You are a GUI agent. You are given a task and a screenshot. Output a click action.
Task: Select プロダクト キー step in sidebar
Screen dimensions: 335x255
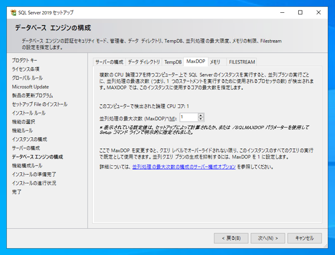pos(25,60)
